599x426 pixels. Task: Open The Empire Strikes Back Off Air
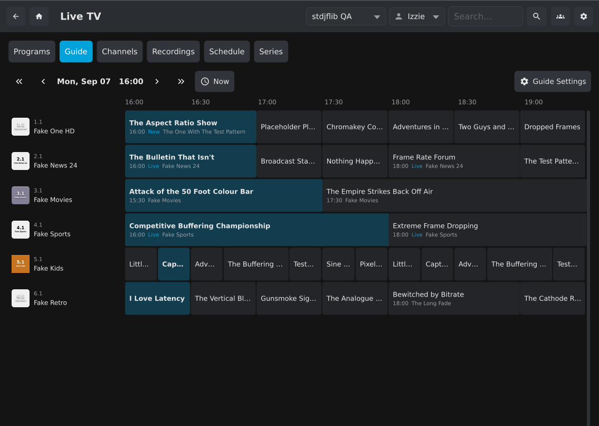tap(454, 196)
